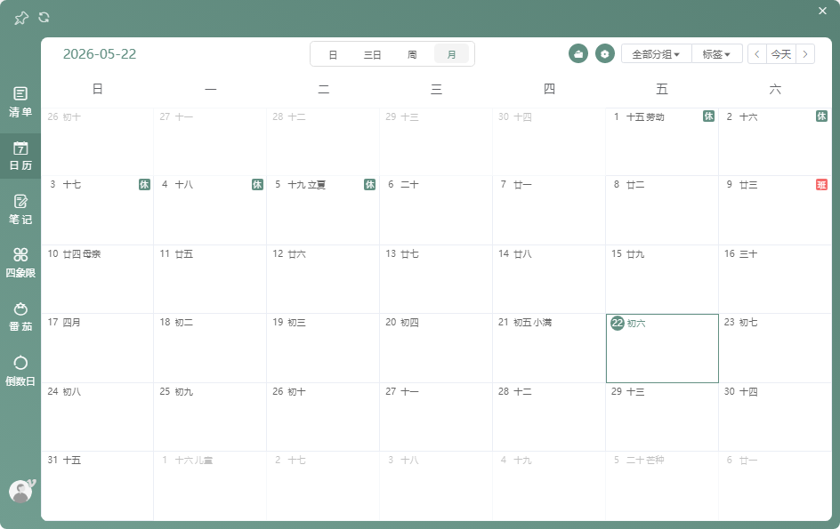
Task: Open the 清单 list sidebar section
Action: coord(20,101)
